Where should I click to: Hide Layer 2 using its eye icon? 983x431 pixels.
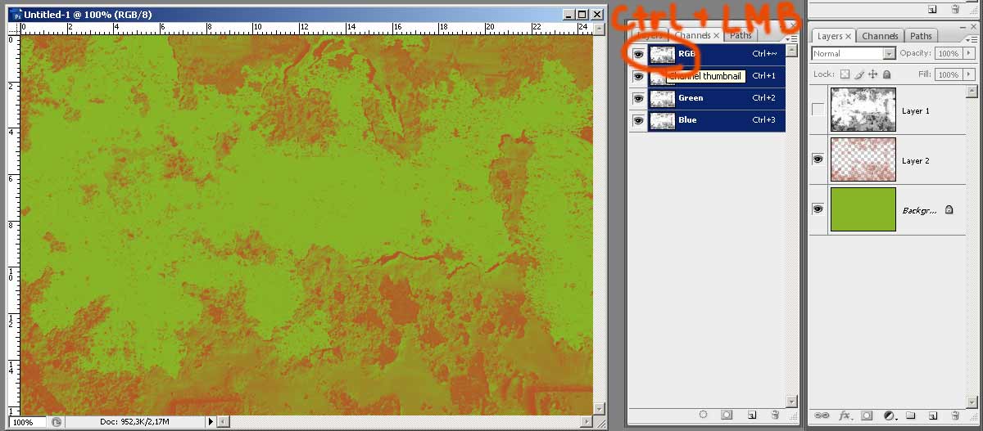click(x=818, y=160)
